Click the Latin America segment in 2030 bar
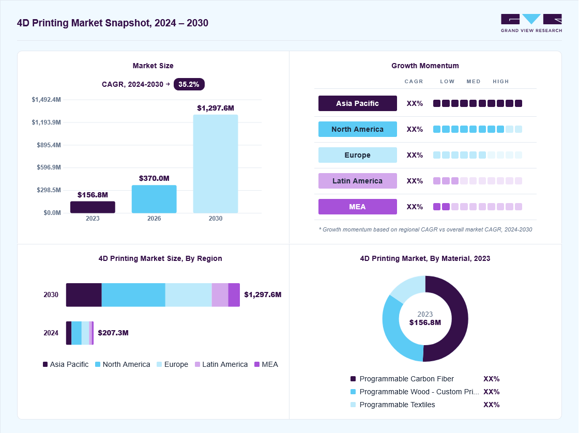The image size is (579, 433). [220, 295]
